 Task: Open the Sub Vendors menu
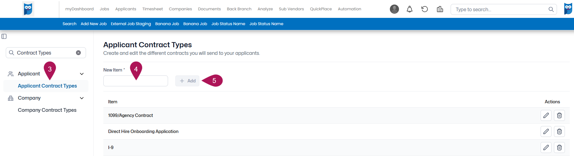(291, 9)
